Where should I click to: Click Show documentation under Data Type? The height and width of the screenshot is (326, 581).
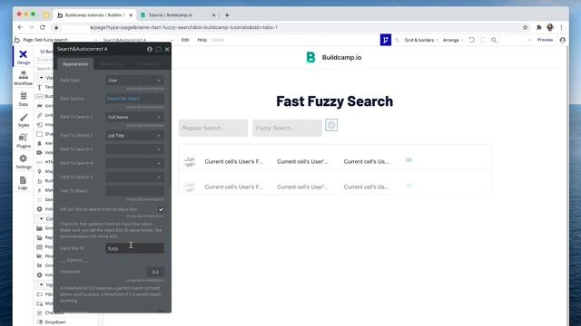[145, 89]
